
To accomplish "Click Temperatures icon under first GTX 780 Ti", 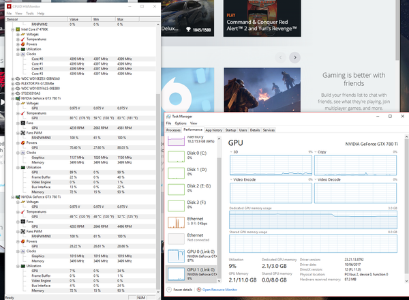I will [23, 113].
